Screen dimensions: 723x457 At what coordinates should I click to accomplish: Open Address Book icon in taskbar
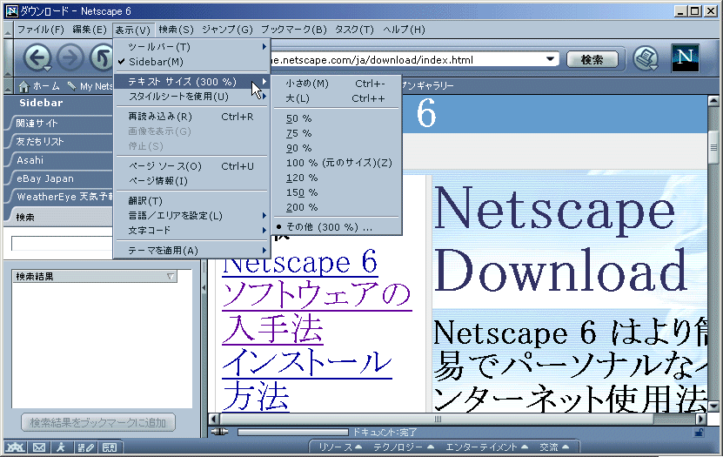pyautogui.click(x=110, y=447)
